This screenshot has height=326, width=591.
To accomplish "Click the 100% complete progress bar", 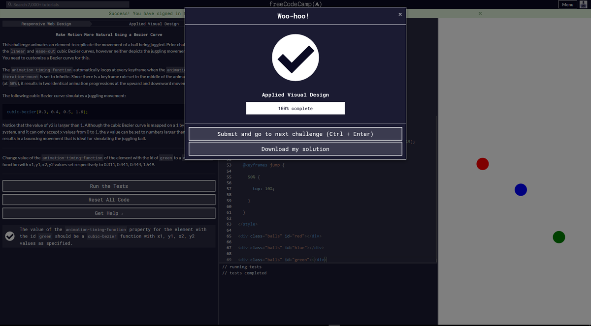I will [295, 108].
